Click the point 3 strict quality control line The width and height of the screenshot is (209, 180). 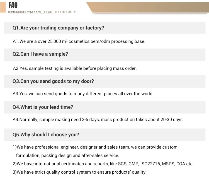pos(80,172)
